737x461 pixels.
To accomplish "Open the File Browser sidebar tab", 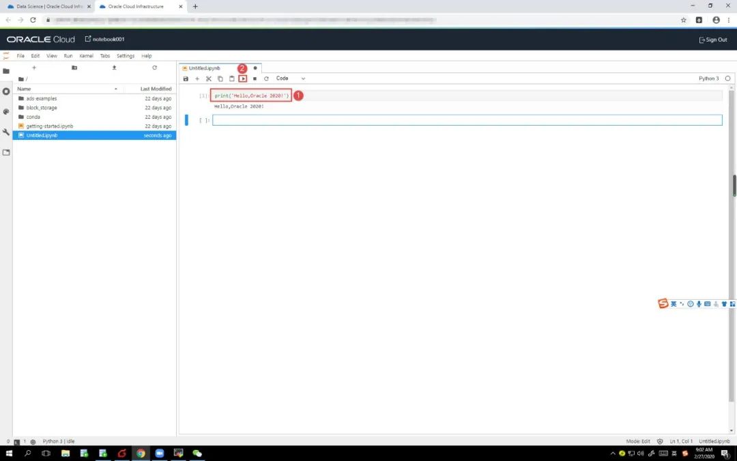I will coord(6,71).
